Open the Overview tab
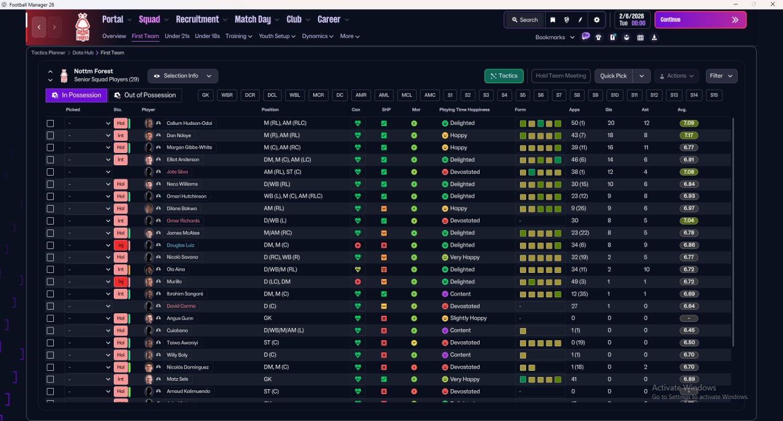The image size is (783, 421). 114,36
